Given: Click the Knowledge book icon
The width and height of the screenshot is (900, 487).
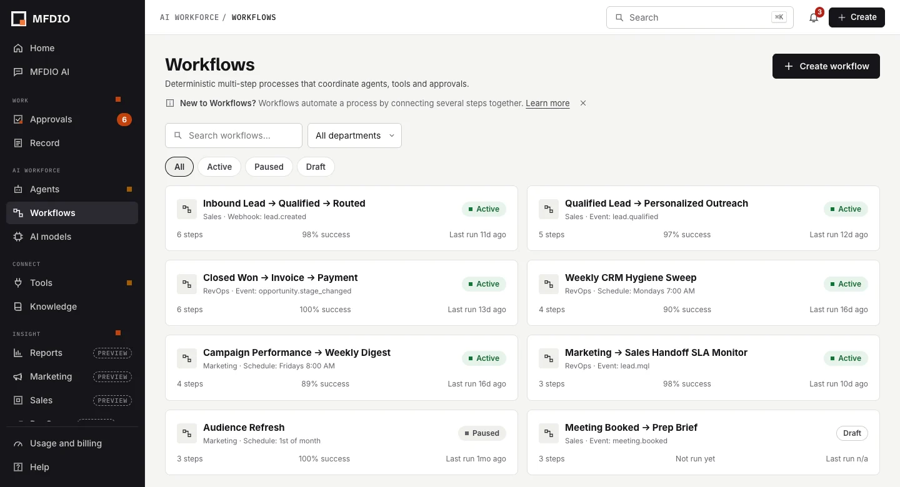Looking at the screenshot, I should (18, 307).
